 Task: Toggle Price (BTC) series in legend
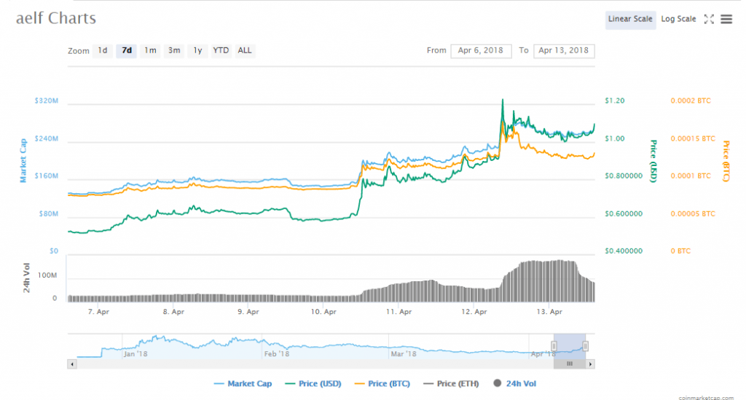pos(382,384)
